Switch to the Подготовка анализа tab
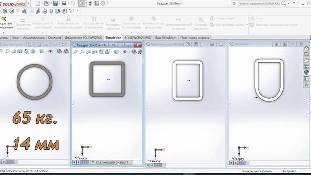Image resolution: width=311 pixels, height=175 pixels. [194, 38]
